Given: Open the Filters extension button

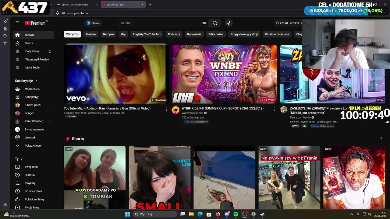Looking at the screenshot, I should tap(93, 23).
